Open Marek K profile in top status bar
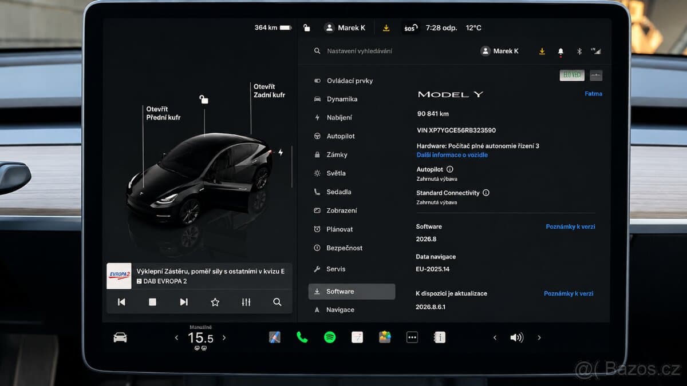The height and width of the screenshot is (386, 687). coord(345,27)
